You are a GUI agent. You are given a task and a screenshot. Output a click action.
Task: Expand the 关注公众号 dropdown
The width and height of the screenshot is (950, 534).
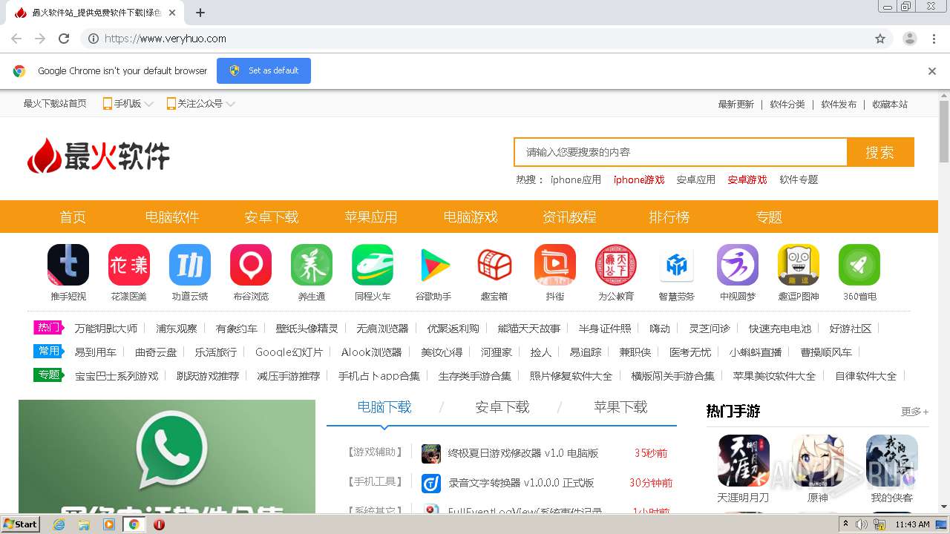(x=201, y=104)
